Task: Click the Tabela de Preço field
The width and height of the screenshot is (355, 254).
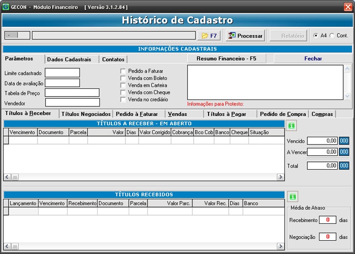Action: click(x=72, y=93)
